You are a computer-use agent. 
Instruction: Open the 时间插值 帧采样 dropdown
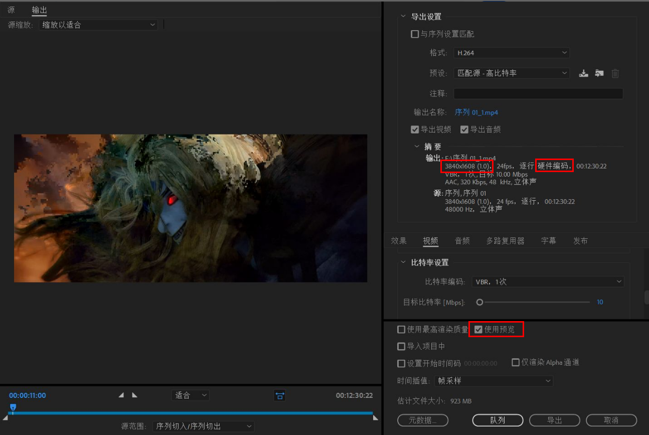point(494,381)
